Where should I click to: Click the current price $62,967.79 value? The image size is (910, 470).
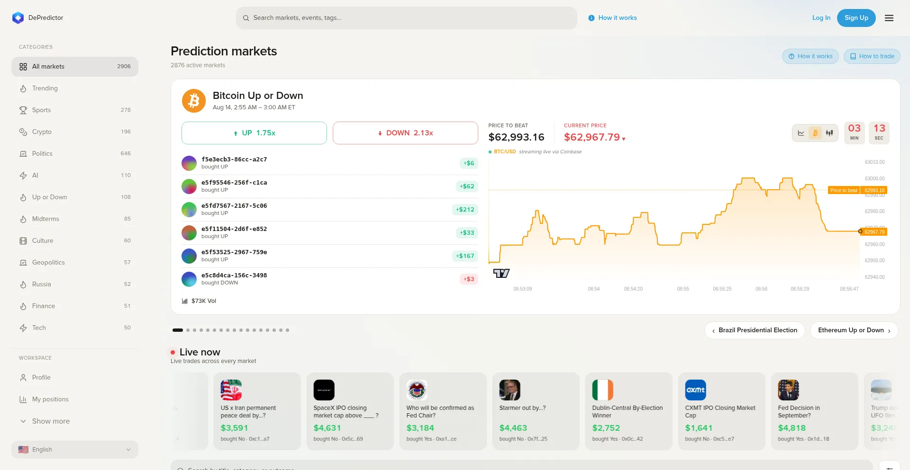592,137
